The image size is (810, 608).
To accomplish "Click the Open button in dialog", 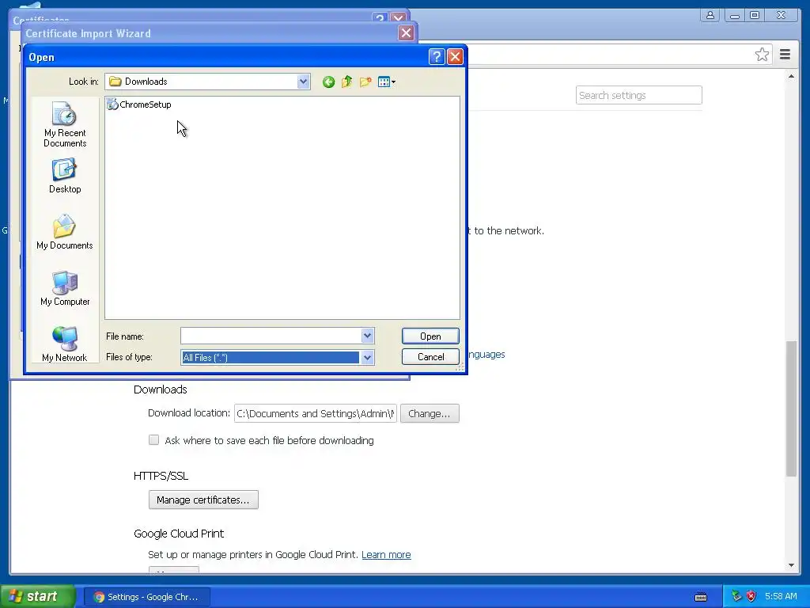I will click(x=430, y=336).
